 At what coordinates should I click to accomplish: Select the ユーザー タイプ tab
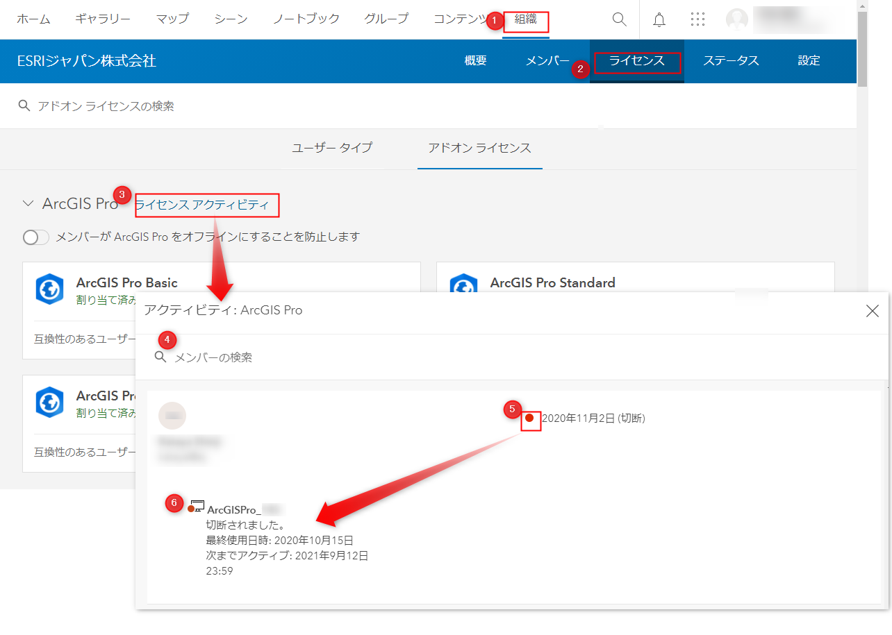[332, 148]
